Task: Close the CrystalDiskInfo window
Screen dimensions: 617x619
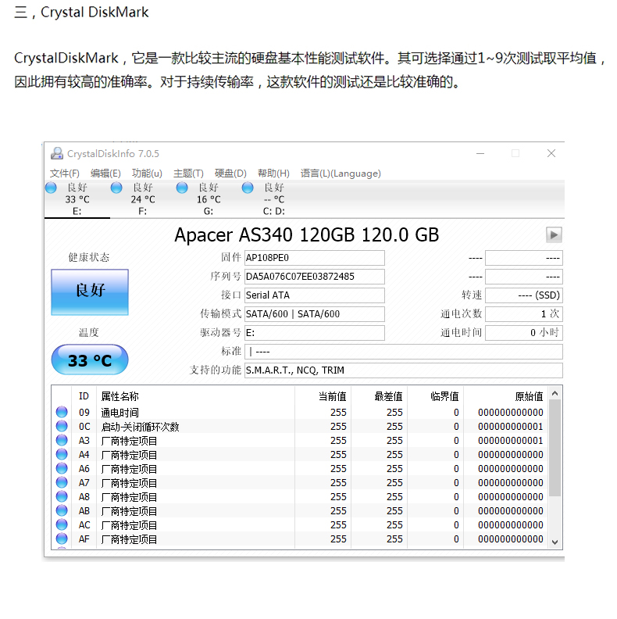Action: tap(551, 153)
